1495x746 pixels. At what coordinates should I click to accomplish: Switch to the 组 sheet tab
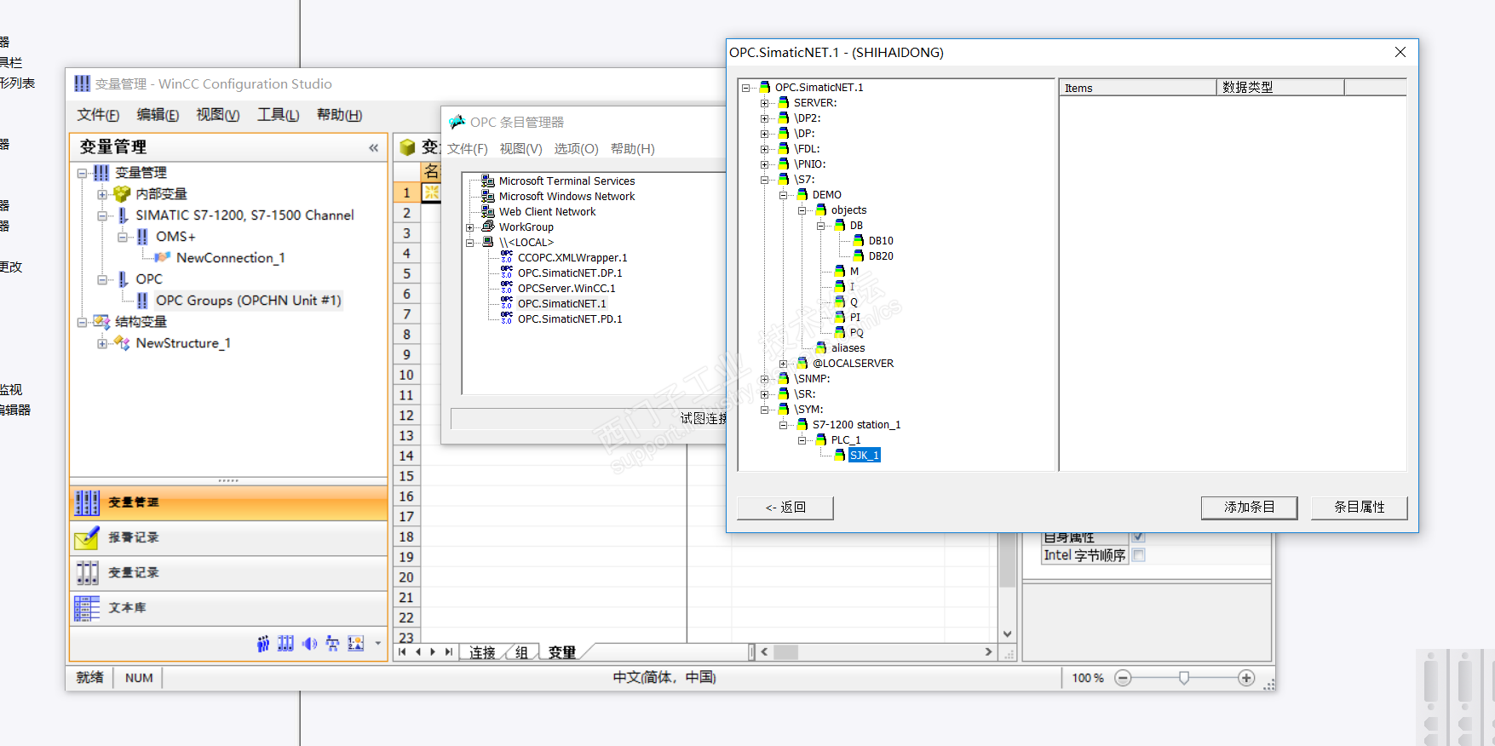click(521, 652)
